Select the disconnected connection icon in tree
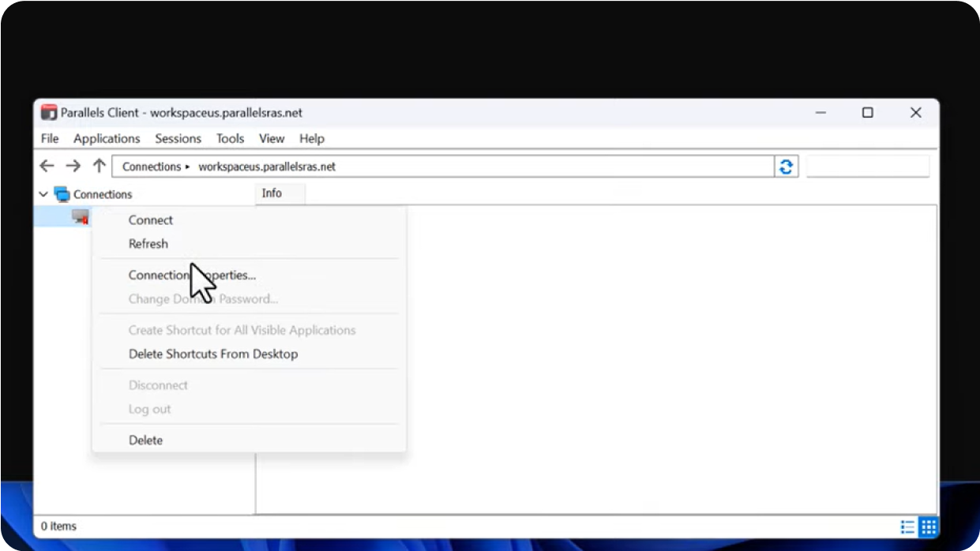This screenshot has height=551, width=980. coord(80,216)
